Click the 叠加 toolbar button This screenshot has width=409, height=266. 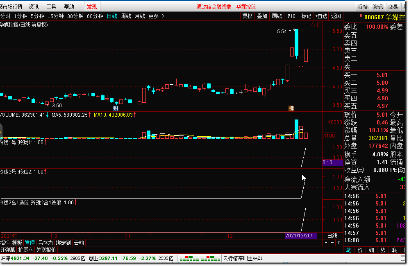coord(262,16)
